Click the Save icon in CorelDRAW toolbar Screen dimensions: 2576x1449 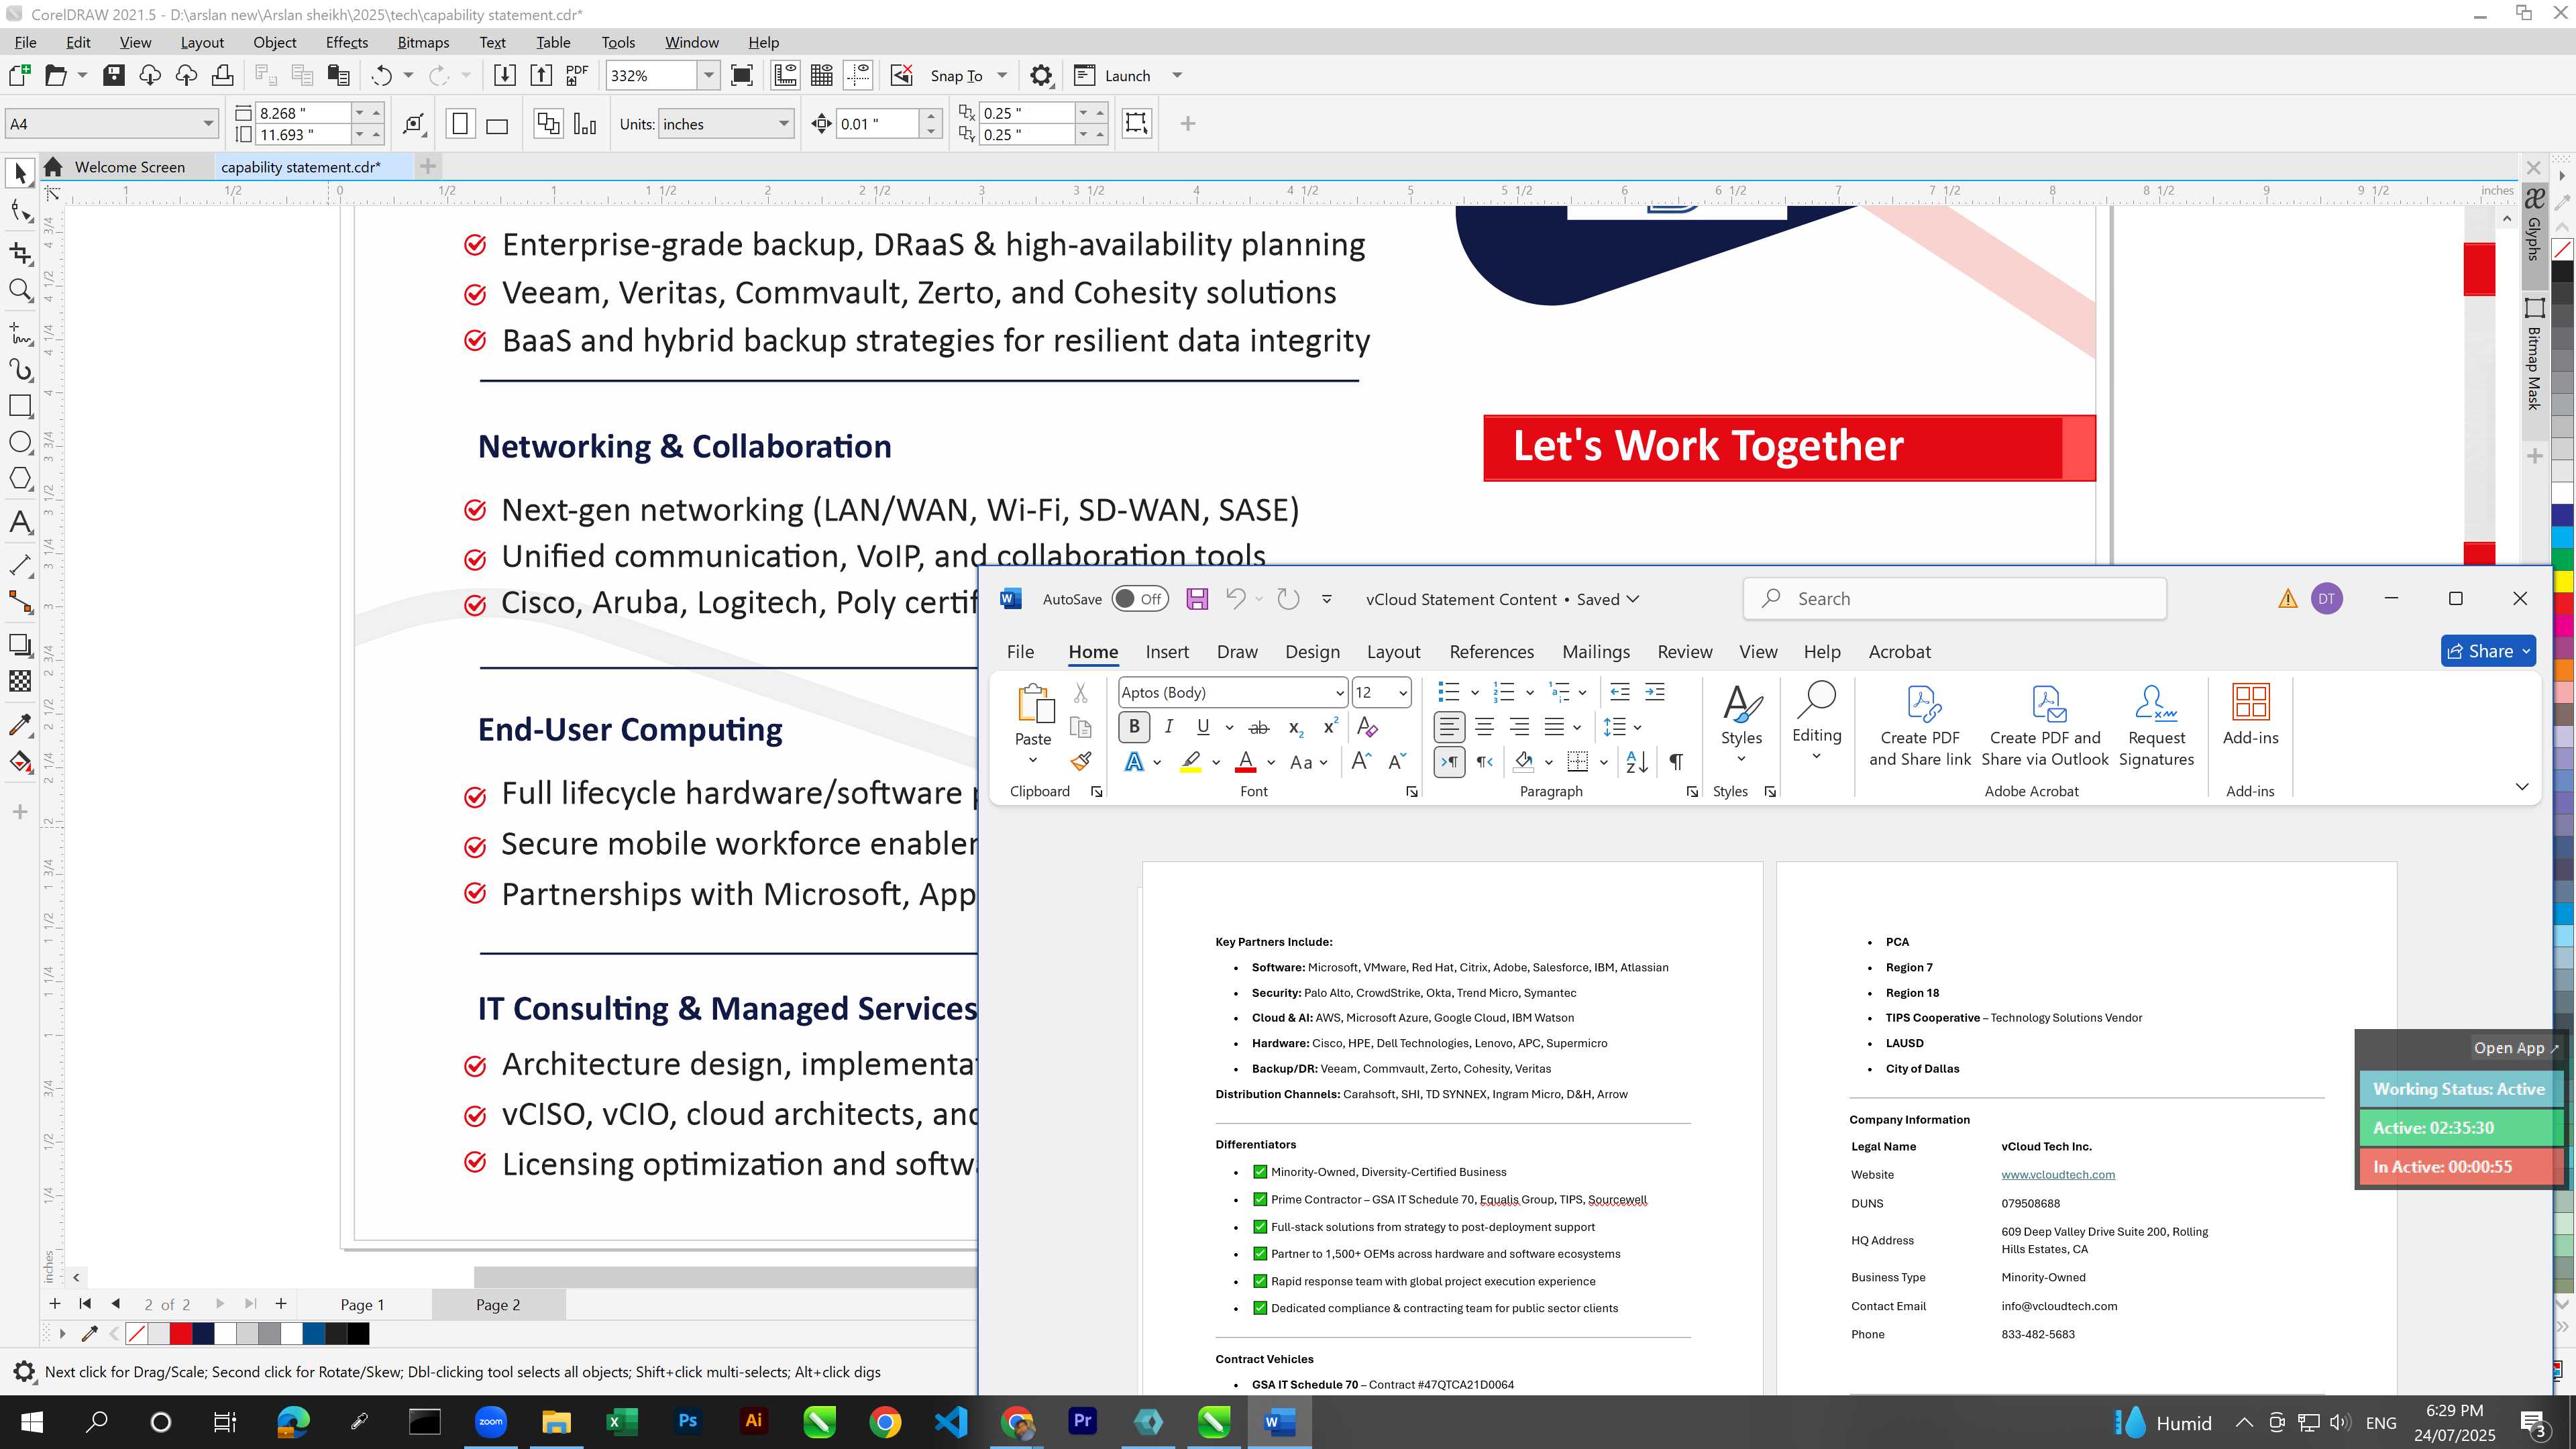click(114, 76)
